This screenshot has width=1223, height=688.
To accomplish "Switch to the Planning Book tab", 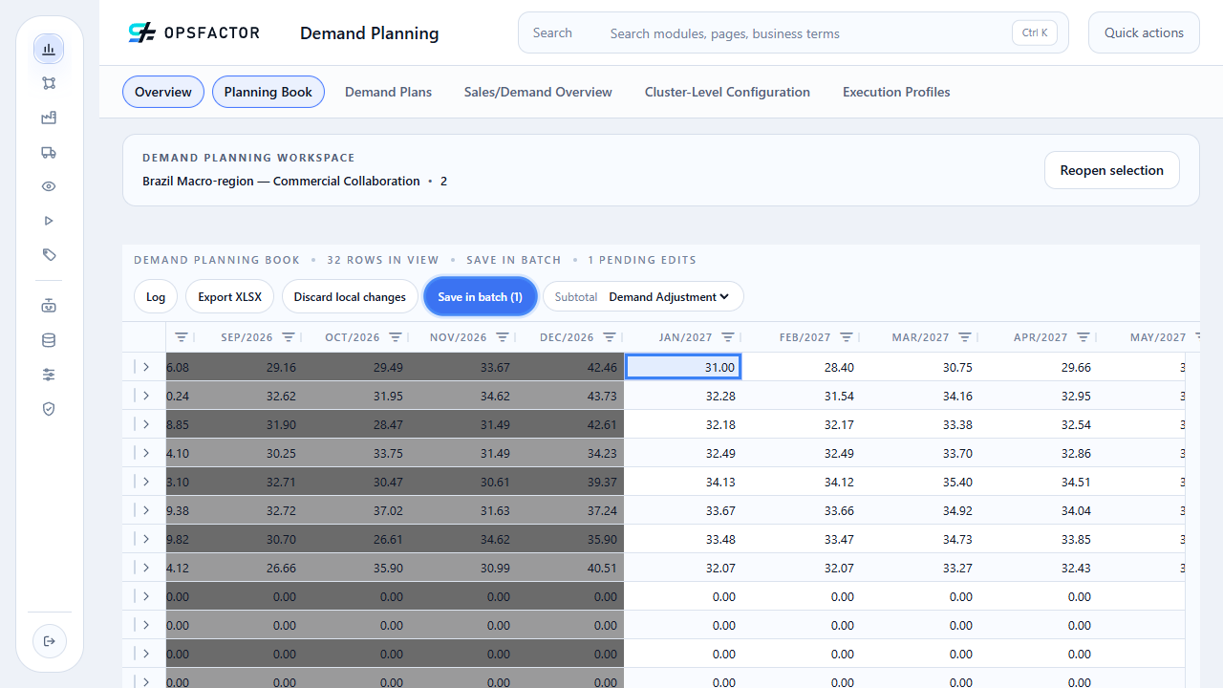I will (268, 92).
